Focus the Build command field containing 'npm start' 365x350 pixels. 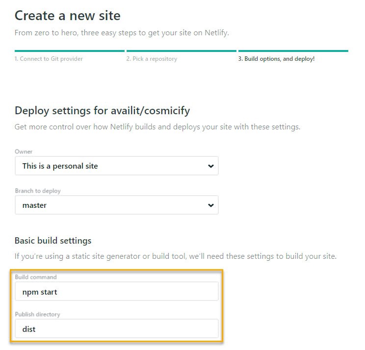pyautogui.click(x=116, y=292)
